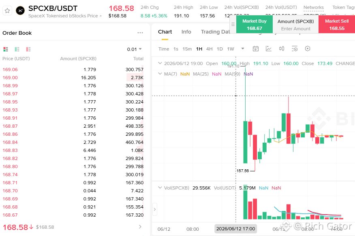Switch to the Chart tab
Viewport: 355px width, 236px height.
[165, 32]
